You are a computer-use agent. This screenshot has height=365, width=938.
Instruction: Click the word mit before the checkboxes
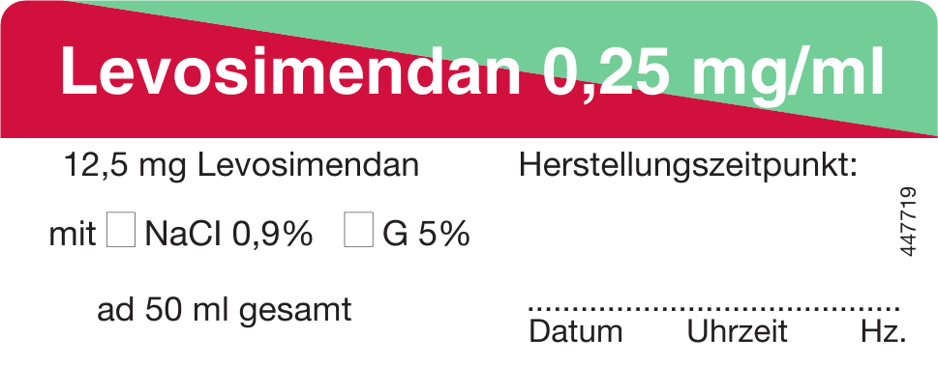pos(73,235)
